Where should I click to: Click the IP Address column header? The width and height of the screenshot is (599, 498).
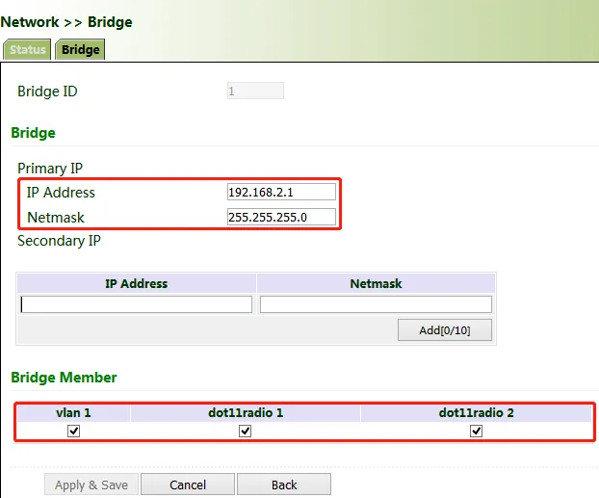[x=137, y=283]
